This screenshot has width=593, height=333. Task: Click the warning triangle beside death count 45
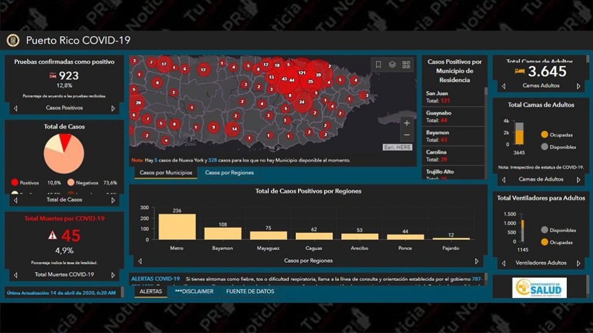point(53,235)
